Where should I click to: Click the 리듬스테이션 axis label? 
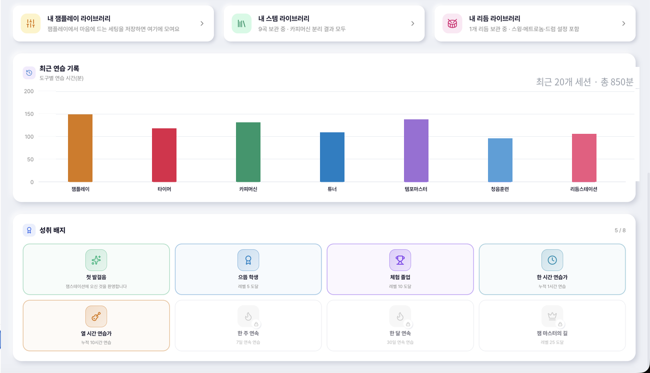click(584, 189)
